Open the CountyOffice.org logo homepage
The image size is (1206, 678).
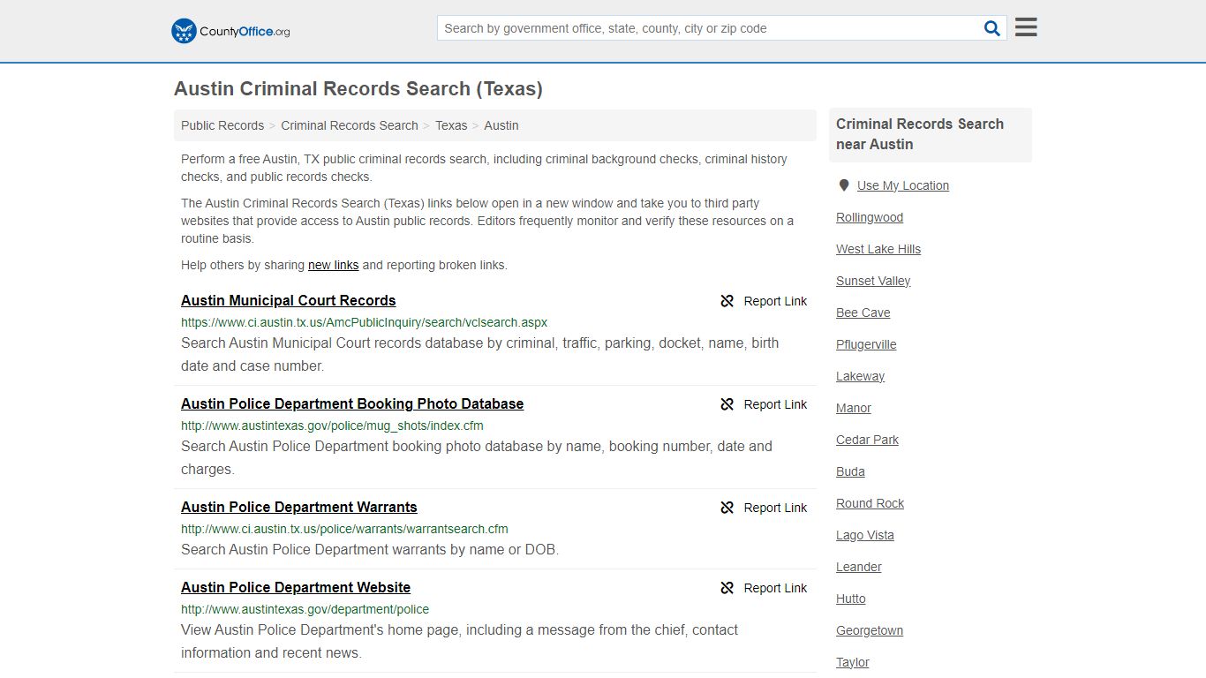click(230, 31)
